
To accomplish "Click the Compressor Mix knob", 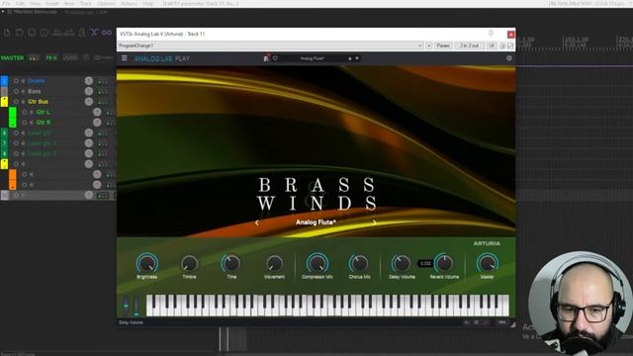I will [x=316, y=263].
